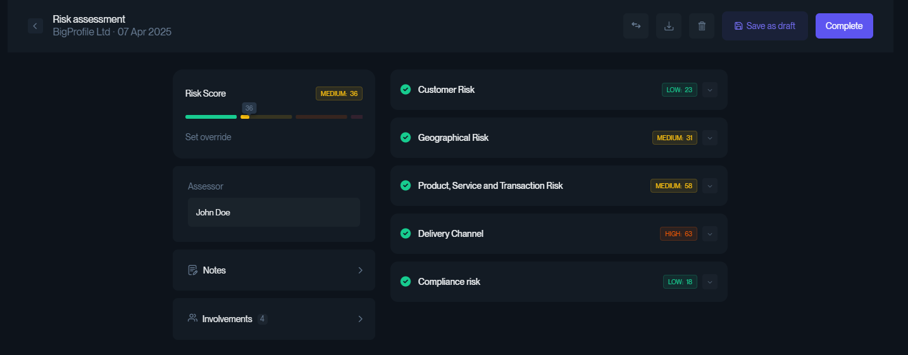Expand the Customer Risk section chevron
The width and height of the screenshot is (908, 355).
tap(710, 90)
